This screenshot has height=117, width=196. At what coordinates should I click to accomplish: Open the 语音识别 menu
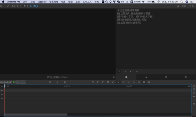(42, 2)
